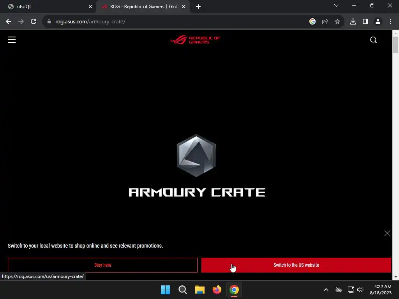Open the clock showing 4:22 AM
This screenshot has height=299, width=399.
pyautogui.click(x=381, y=290)
